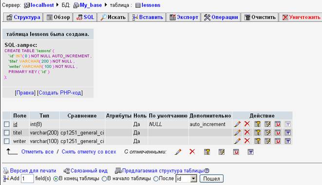Delete the titel field with red X
Image resolution: width=322 pixels, height=185 pixels.
247,132
